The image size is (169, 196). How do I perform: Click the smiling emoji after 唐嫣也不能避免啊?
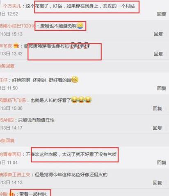[x=80, y=26]
